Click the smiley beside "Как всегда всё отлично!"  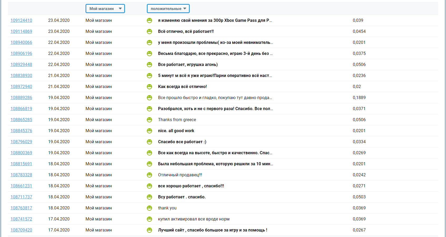(149, 87)
